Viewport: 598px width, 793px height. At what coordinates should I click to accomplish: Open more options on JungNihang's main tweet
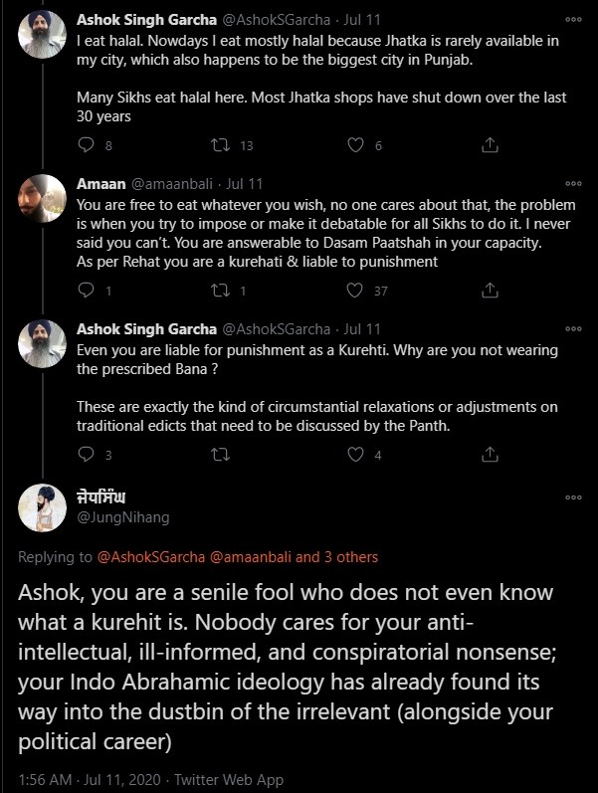pos(573,496)
